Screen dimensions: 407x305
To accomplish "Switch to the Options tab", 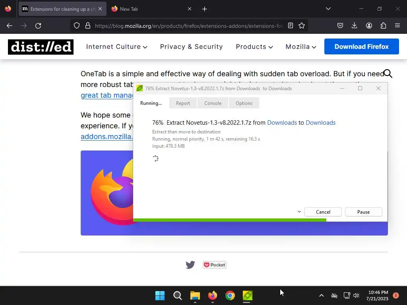I will pos(244,103).
